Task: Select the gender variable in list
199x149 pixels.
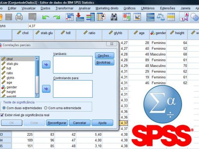Action: (12, 87)
